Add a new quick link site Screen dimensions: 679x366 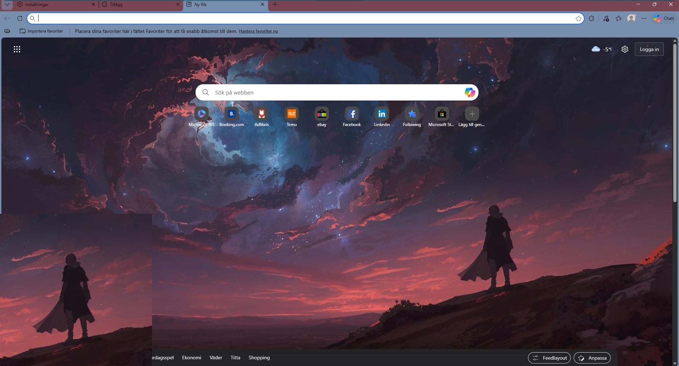472,114
